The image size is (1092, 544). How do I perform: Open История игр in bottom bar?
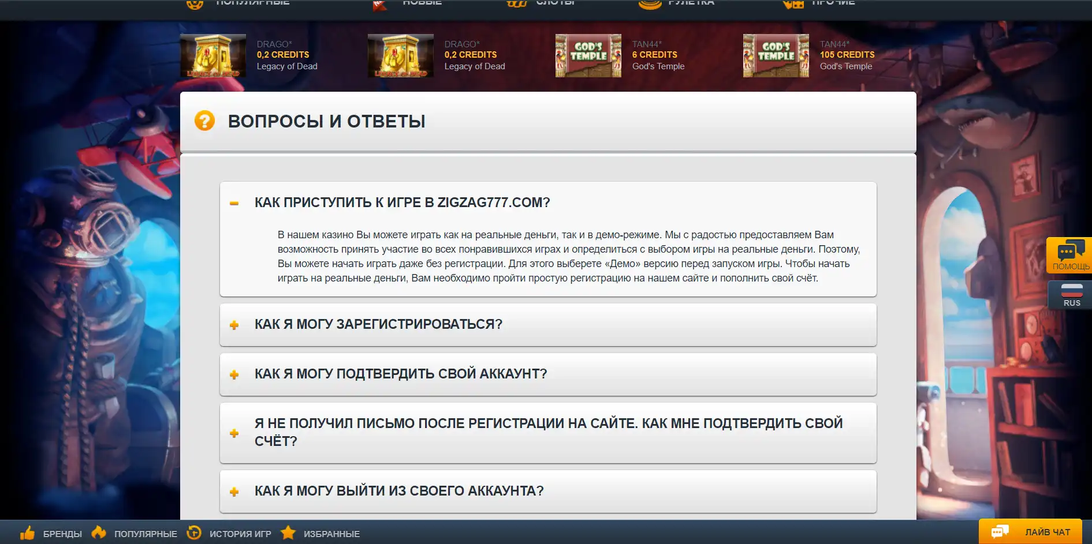(x=240, y=534)
